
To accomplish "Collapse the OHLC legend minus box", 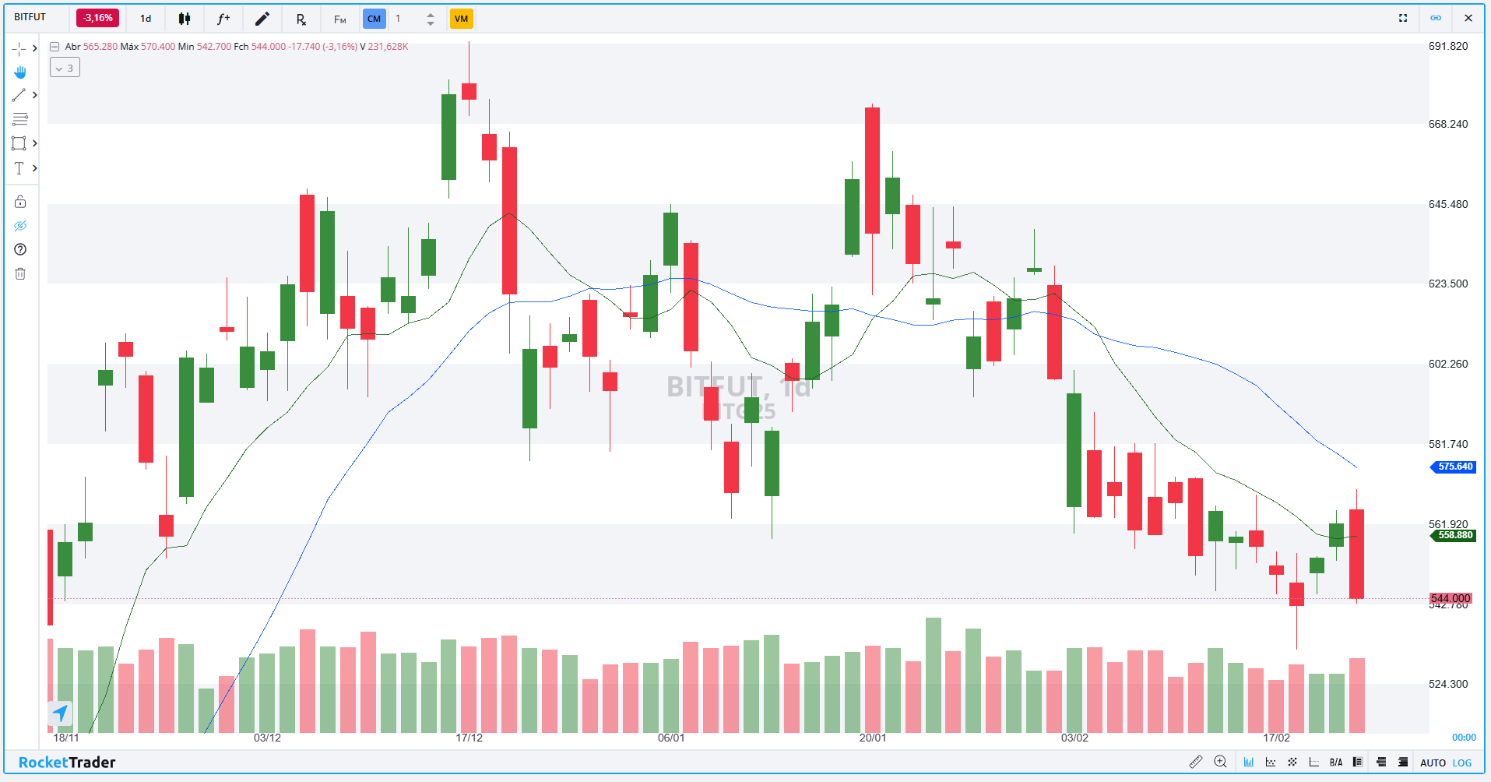I will (55, 47).
